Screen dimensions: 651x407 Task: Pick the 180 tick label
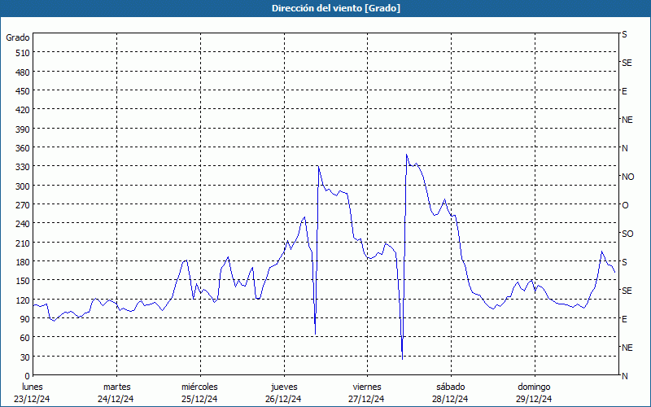click(x=23, y=262)
